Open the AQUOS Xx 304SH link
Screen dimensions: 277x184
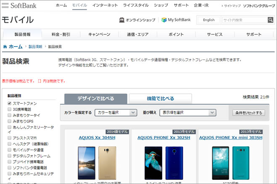pos(97,137)
